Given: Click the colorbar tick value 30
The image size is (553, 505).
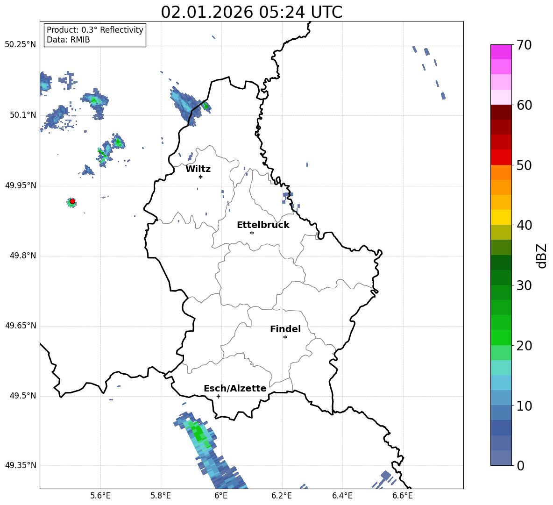Looking at the screenshot, I should [x=524, y=285].
